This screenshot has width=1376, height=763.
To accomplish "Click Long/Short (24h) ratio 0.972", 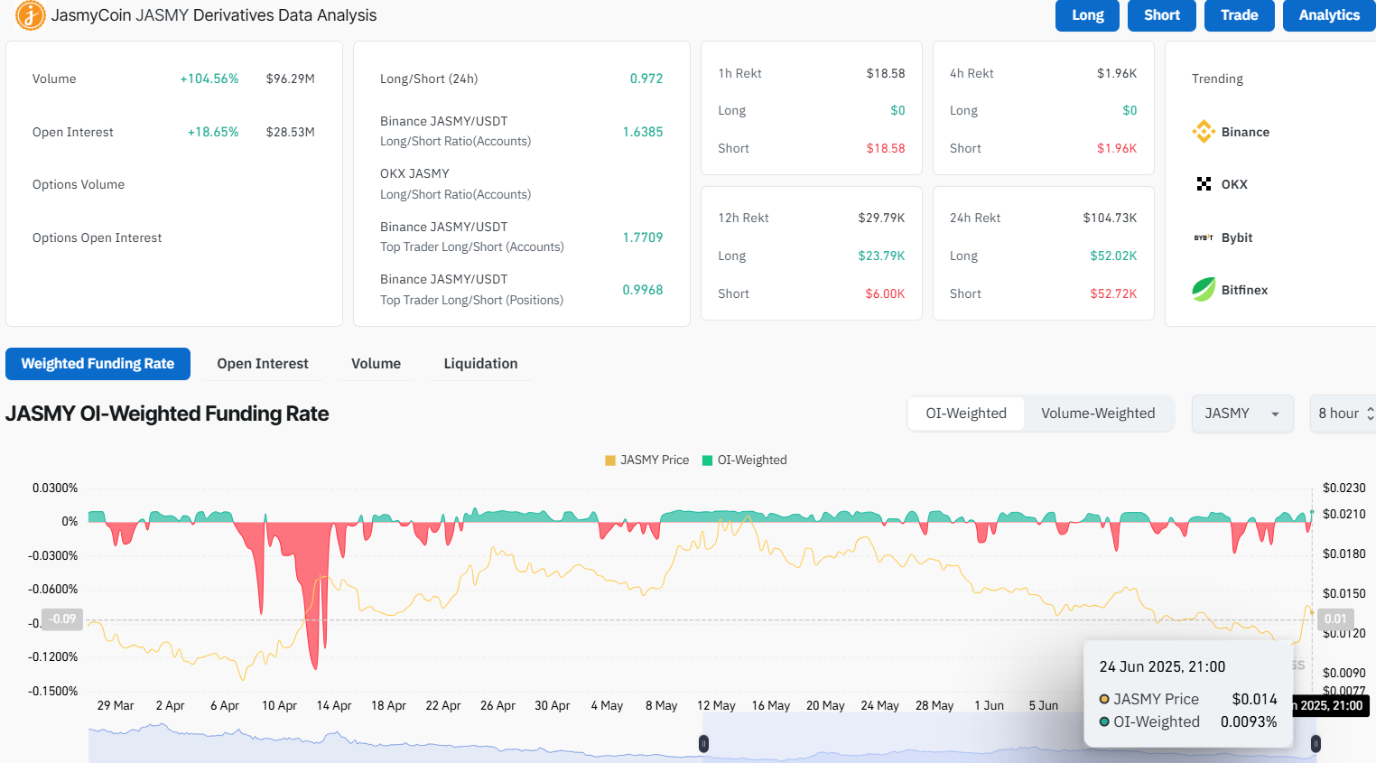I will point(646,79).
